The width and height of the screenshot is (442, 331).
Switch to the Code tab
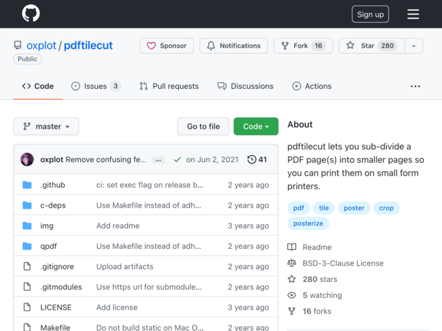(38, 86)
